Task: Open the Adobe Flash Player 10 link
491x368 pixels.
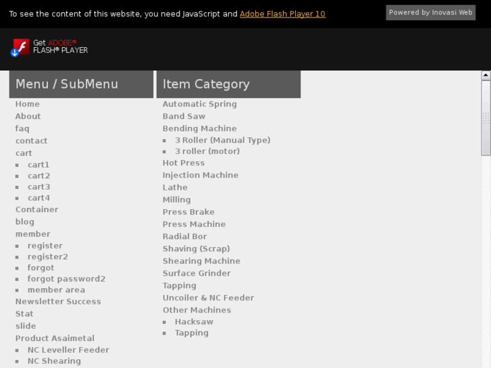Action: [282, 14]
